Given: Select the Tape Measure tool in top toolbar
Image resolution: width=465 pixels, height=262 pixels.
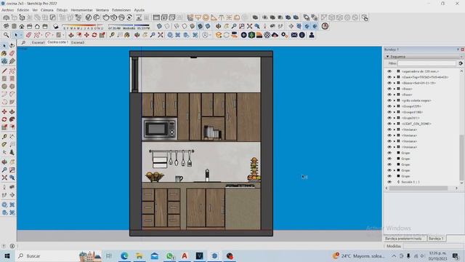Looking at the screenshot, I should point(112,35).
